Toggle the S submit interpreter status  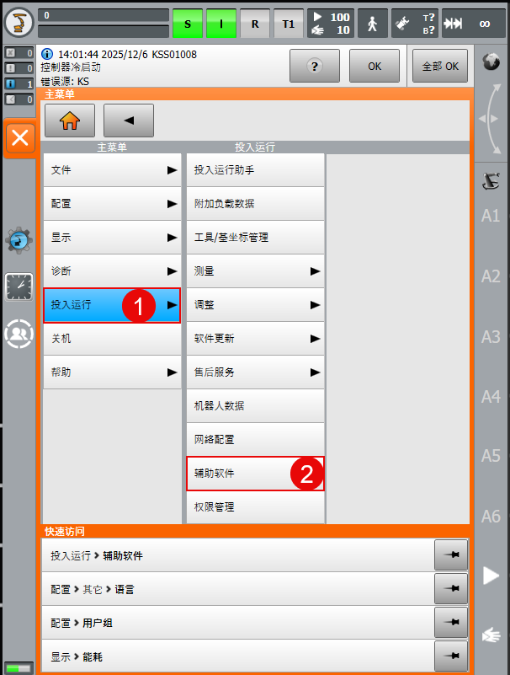click(187, 24)
